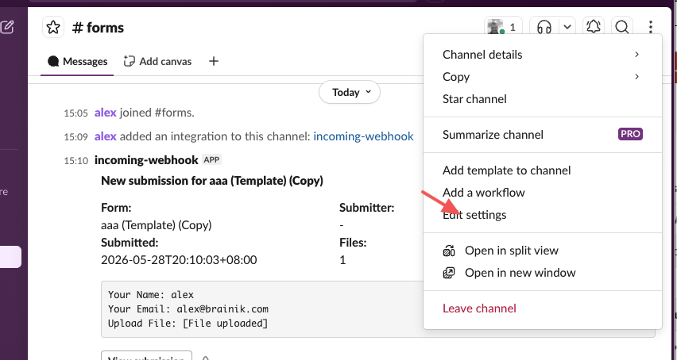Click the Copy submenu chevron arrow
Viewport: 677px width, 360px height.
[x=636, y=77]
